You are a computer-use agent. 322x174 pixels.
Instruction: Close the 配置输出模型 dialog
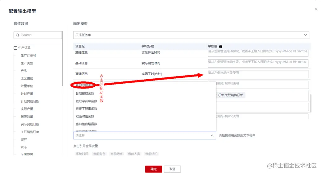pyautogui.click(x=316, y=9)
